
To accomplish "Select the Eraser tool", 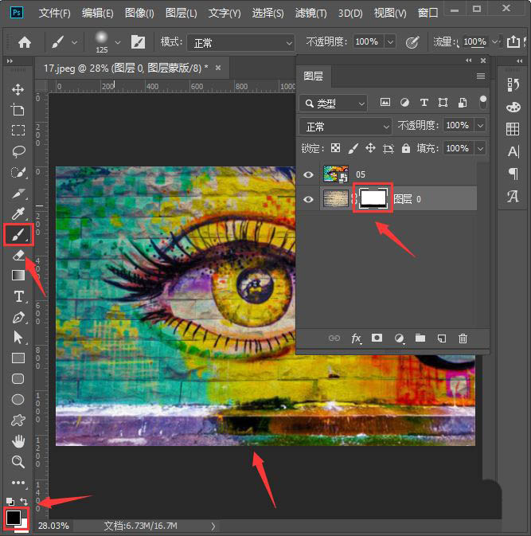I will 18,255.
